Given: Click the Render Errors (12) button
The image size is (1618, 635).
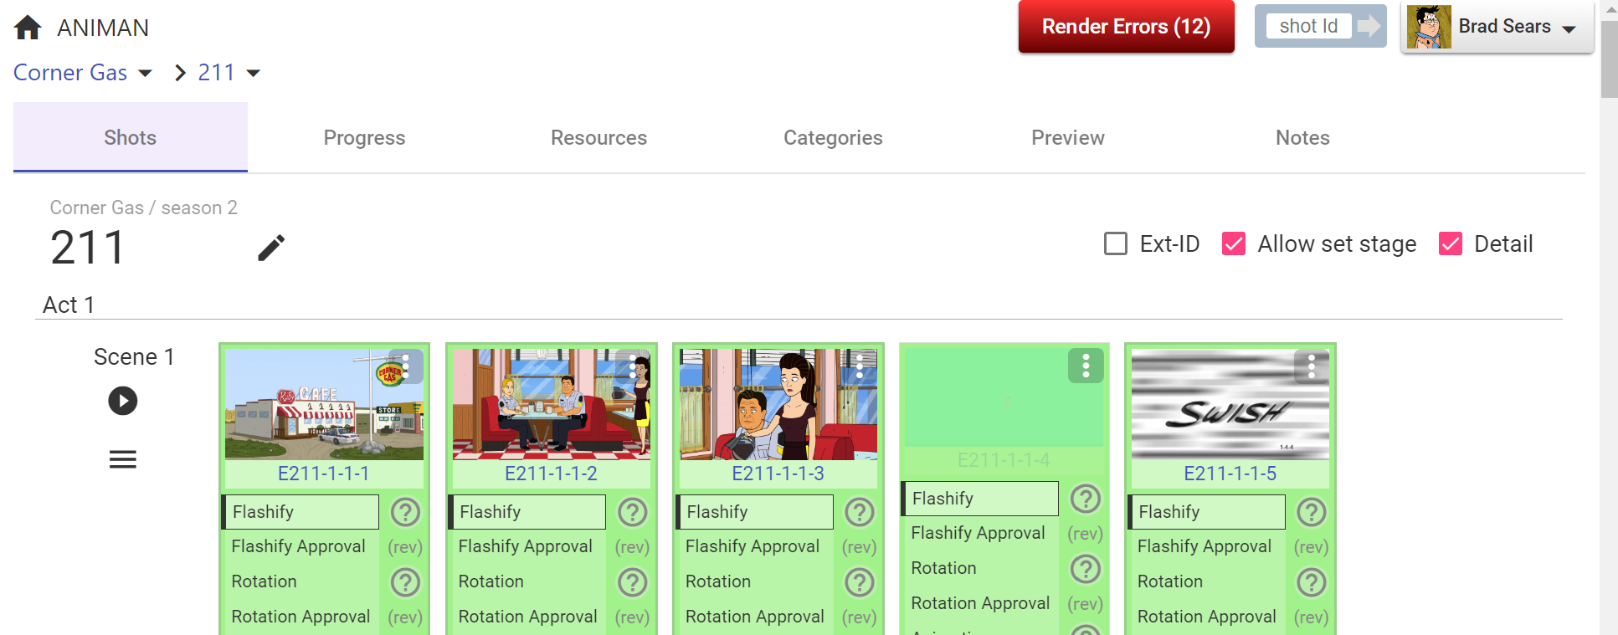Looking at the screenshot, I should (1126, 27).
